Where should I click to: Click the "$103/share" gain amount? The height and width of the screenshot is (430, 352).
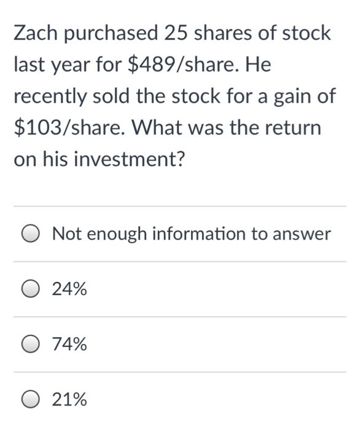pyautogui.click(x=67, y=128)
